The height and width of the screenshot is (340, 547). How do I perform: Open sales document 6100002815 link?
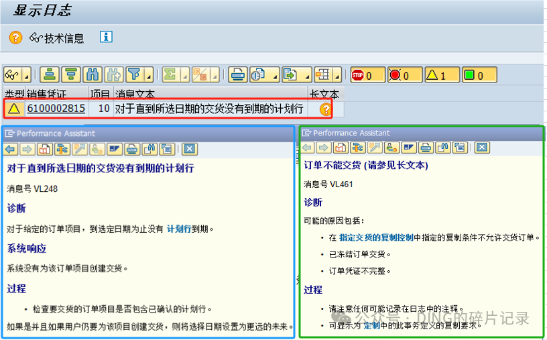pos(56,109)
